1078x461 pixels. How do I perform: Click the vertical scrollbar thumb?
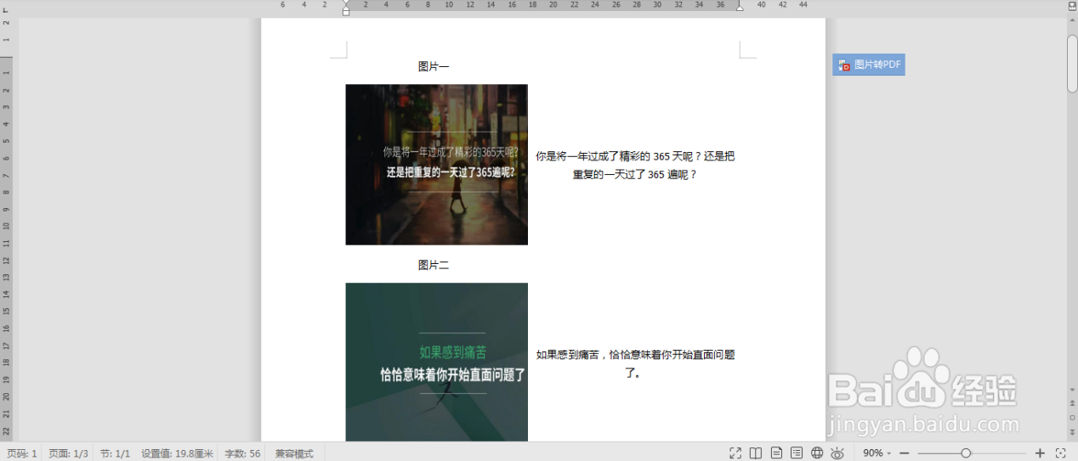(x=1072, y=63)
